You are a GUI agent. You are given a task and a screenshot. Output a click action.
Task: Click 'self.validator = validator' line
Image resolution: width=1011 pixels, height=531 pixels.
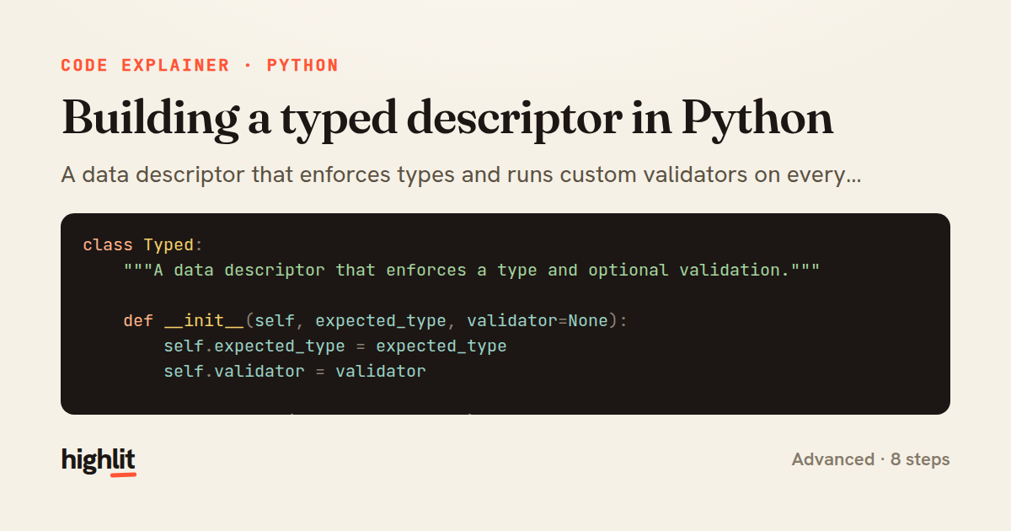coord(295,371)
